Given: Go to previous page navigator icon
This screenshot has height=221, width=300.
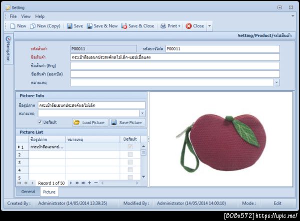Looking at the screenshot, I should click(26, 183).
